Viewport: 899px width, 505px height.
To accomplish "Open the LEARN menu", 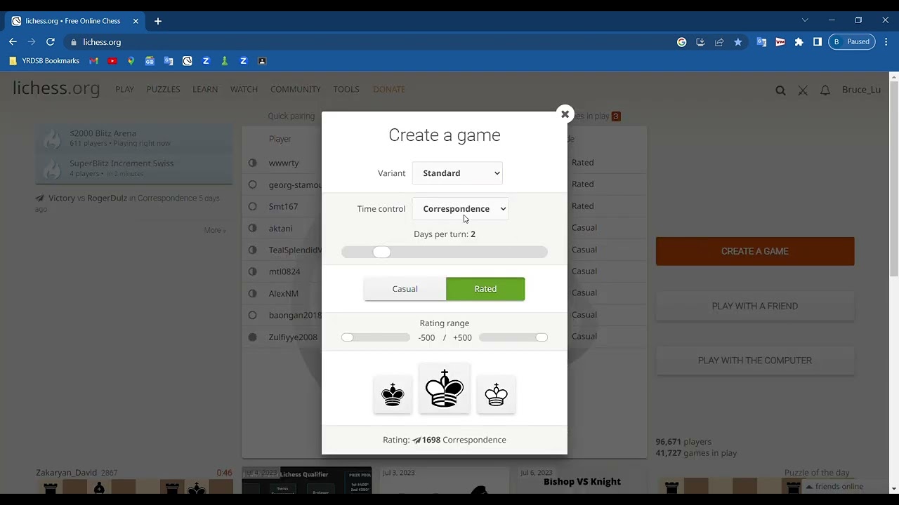I will (x=205, y=90).
